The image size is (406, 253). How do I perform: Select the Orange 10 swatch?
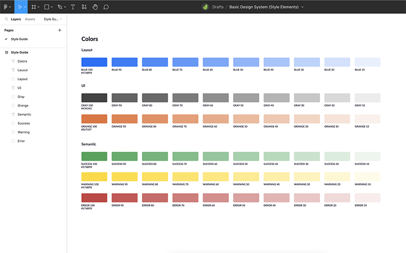point(367,119)
